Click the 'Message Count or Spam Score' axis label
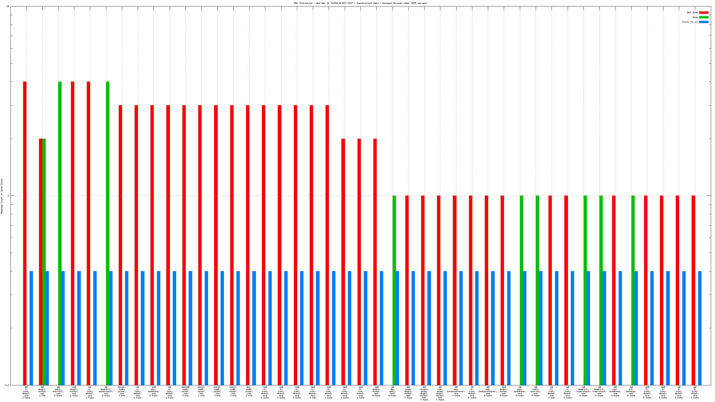Viewport: 715px width, 402px height. click(x=2, y=196)
